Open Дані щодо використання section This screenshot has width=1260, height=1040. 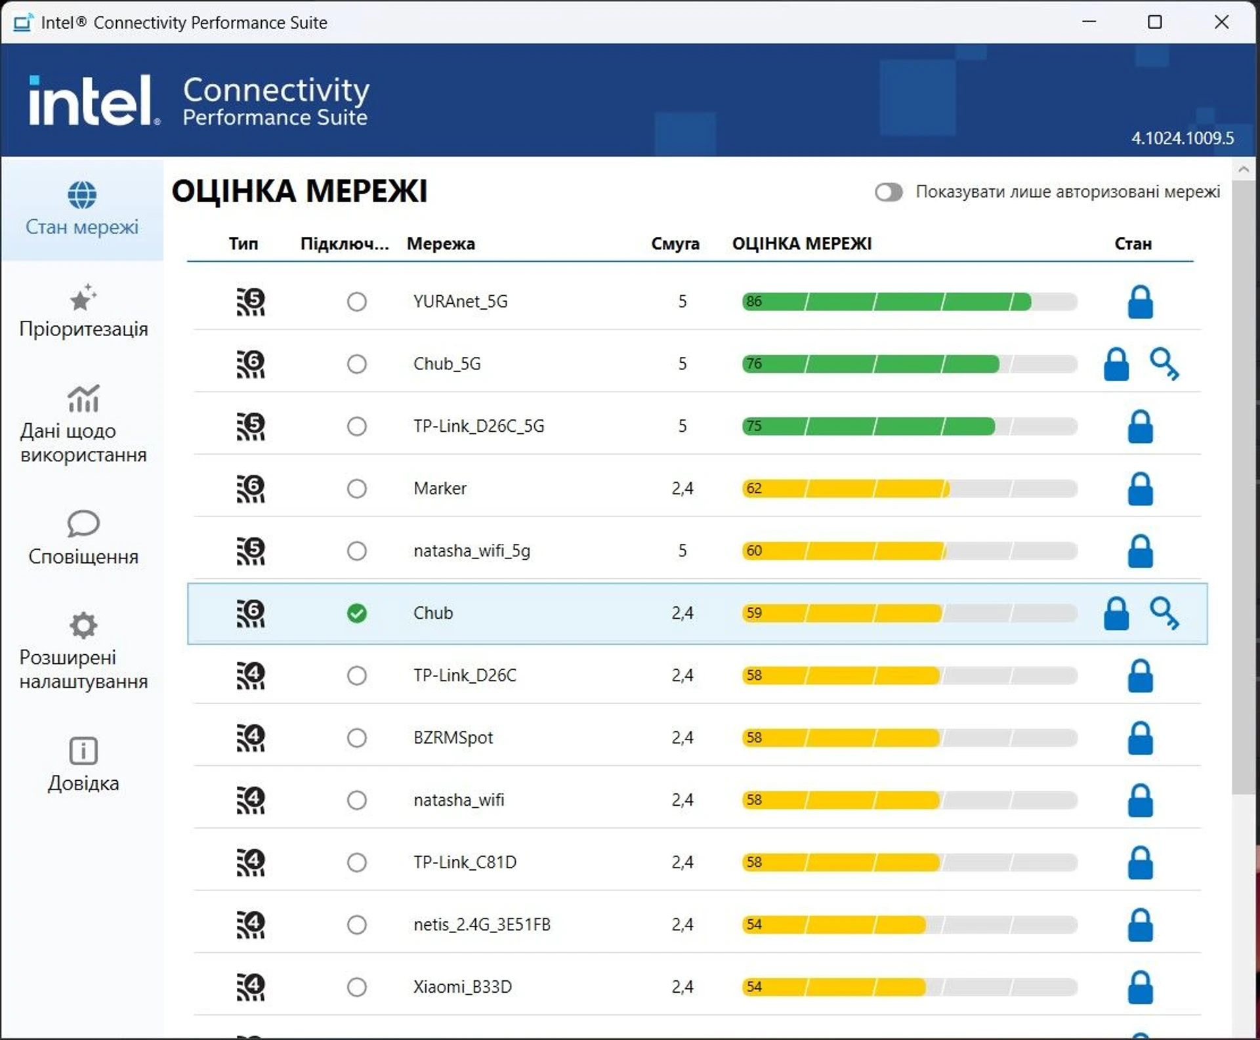pyautogui.click(x=83, y=425)
